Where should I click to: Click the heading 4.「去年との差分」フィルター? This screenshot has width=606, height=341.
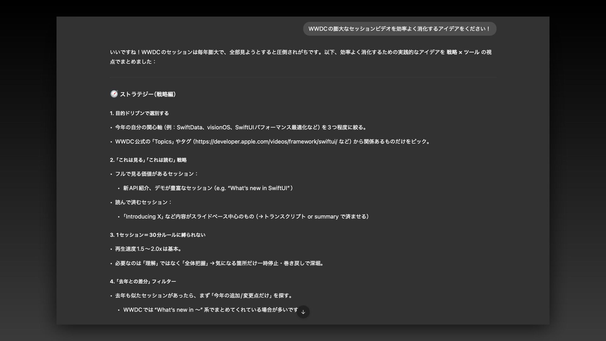click(x=143, y=282)
